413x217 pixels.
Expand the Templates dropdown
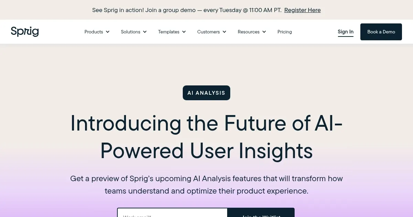point(169,32)
